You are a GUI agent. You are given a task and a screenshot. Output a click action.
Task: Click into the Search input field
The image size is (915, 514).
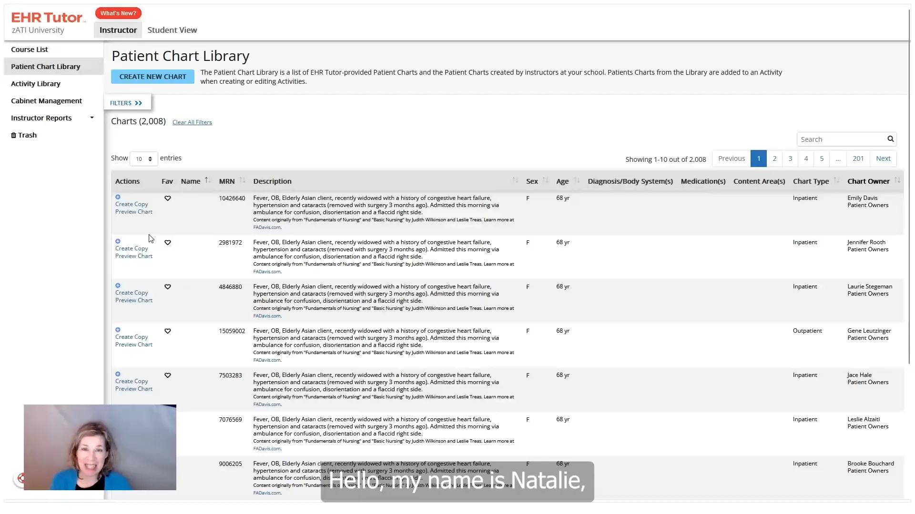pos(841,139)
